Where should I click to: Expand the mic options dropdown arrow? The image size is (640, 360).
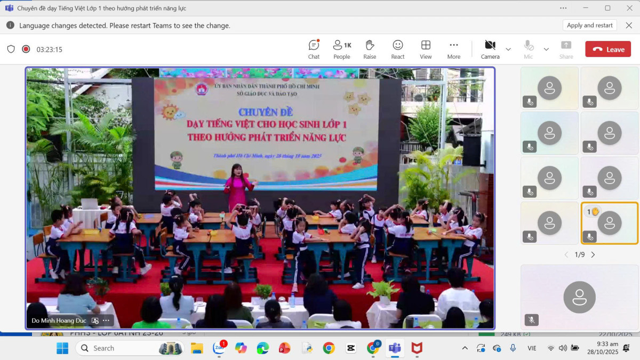546,49
